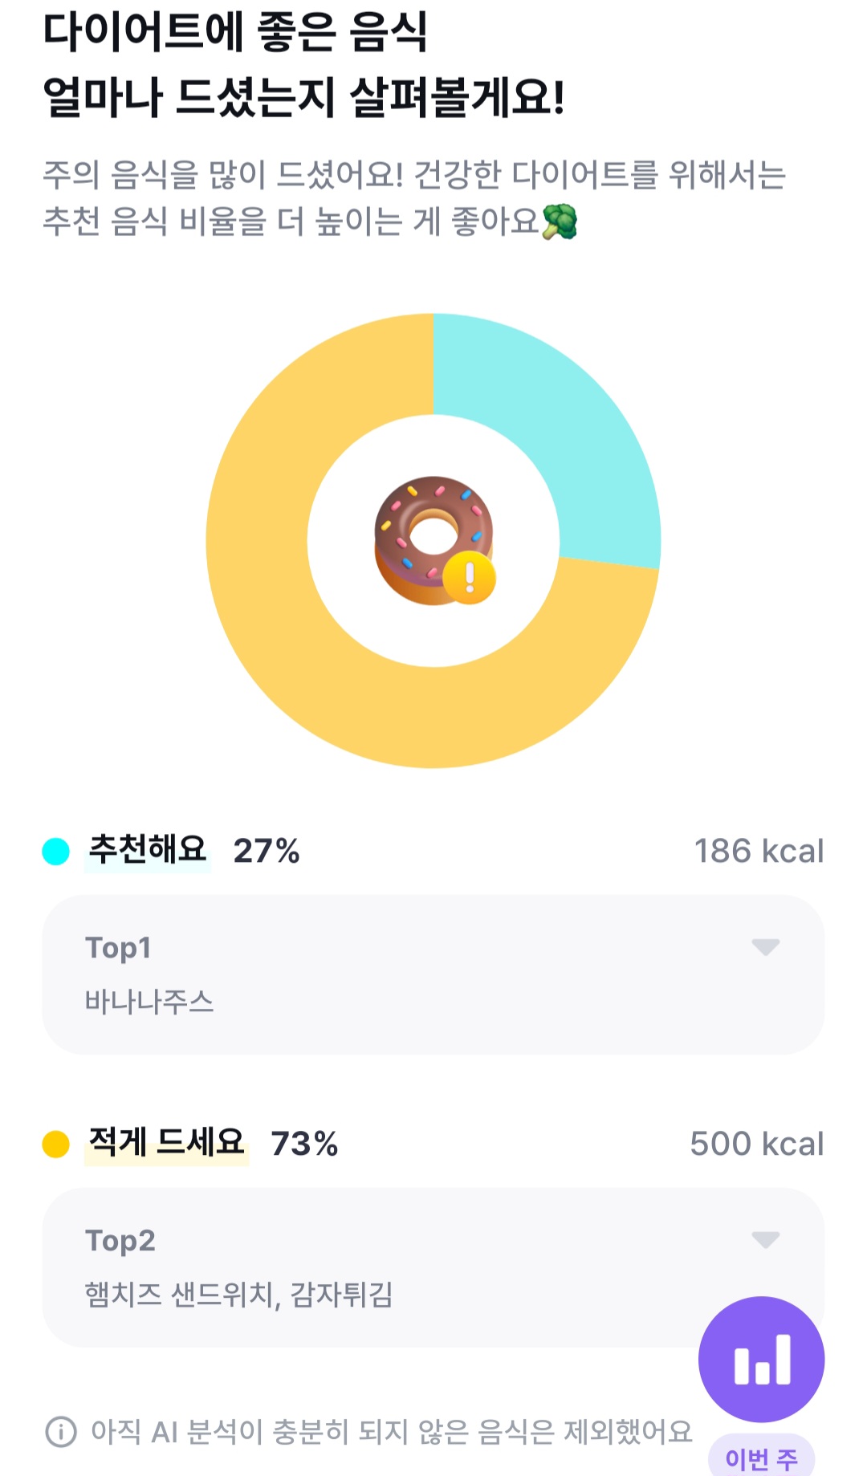Click the cyan legend dot next to 추천해요
The height and width of the screenshot is (1476, 867).
tap(56, 852)
